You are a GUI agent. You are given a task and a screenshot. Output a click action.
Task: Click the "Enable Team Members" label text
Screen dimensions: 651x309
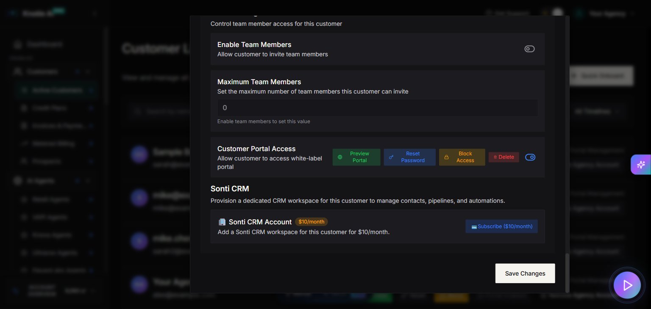click(254, 44)
